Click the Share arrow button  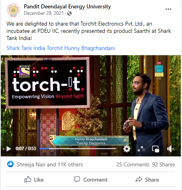coord(147,180)
